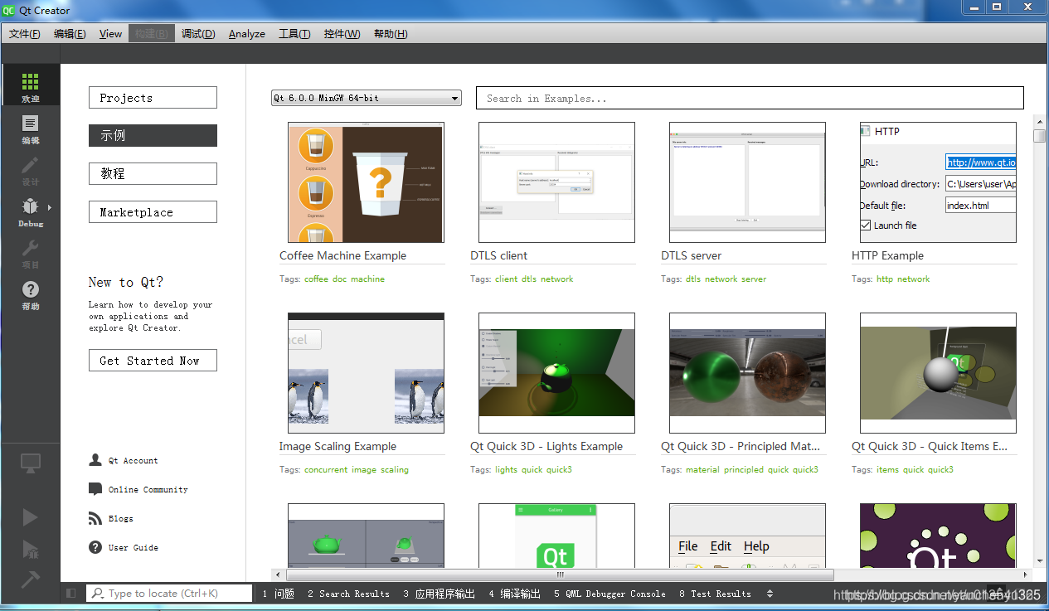Click horizontal scrollbar right arrow
The image size is (1049, 611).
click(x=1026, y=574)
